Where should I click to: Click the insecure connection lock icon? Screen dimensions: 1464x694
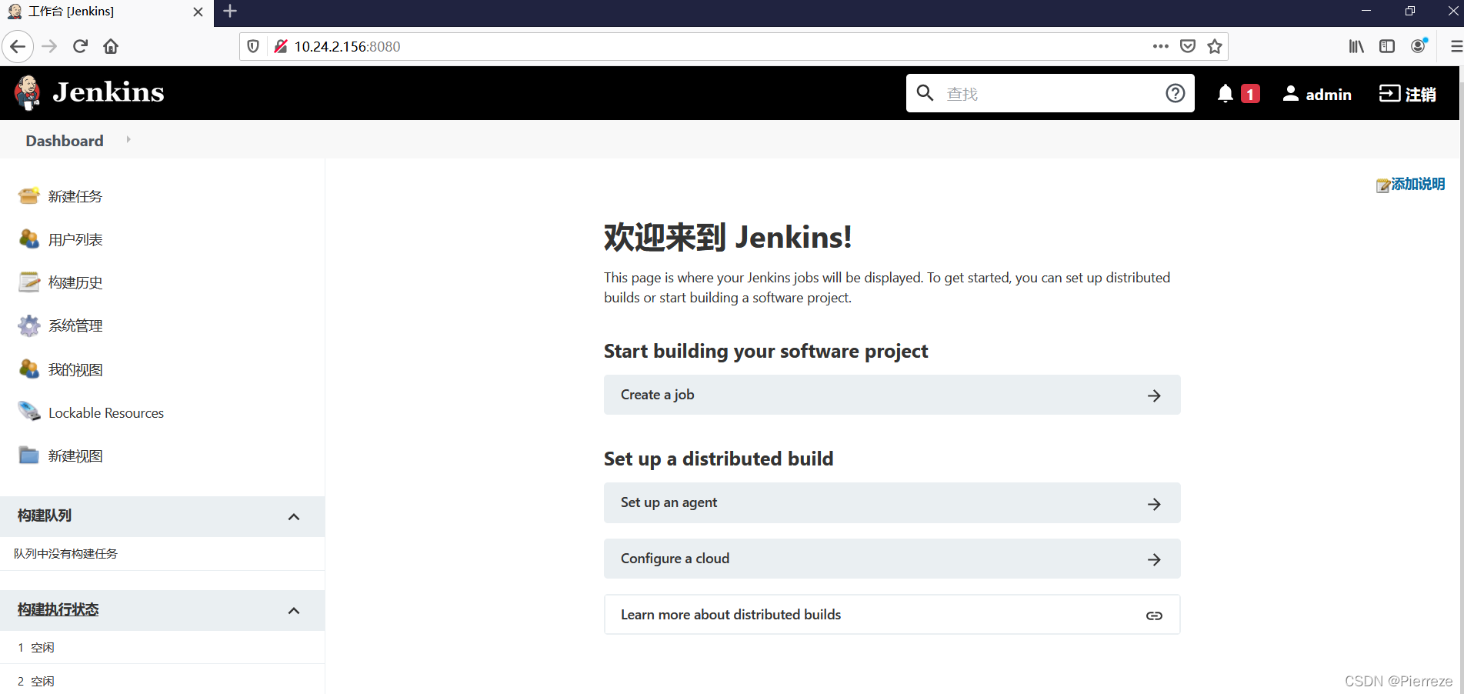point(281,46)
